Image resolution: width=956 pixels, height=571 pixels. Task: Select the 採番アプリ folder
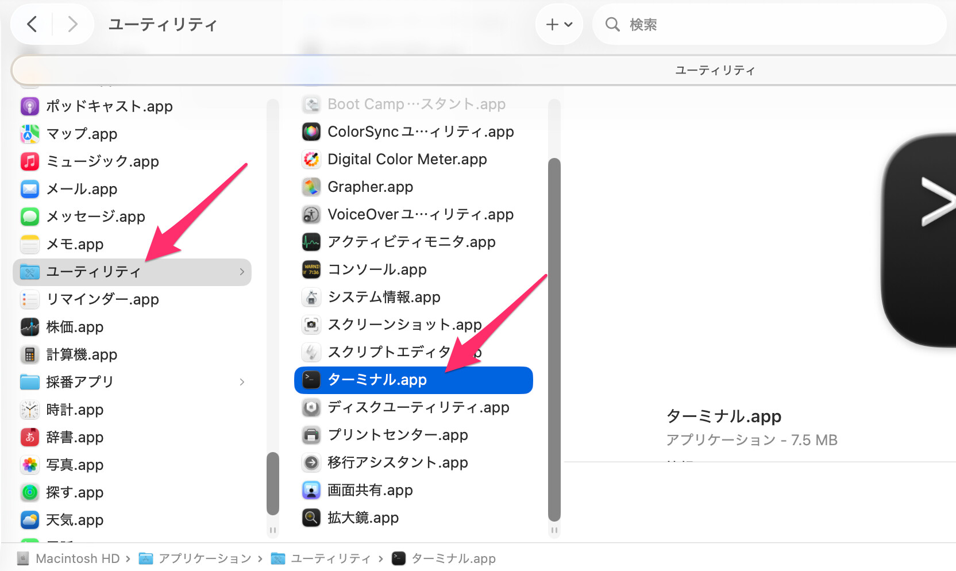(132, 382)
